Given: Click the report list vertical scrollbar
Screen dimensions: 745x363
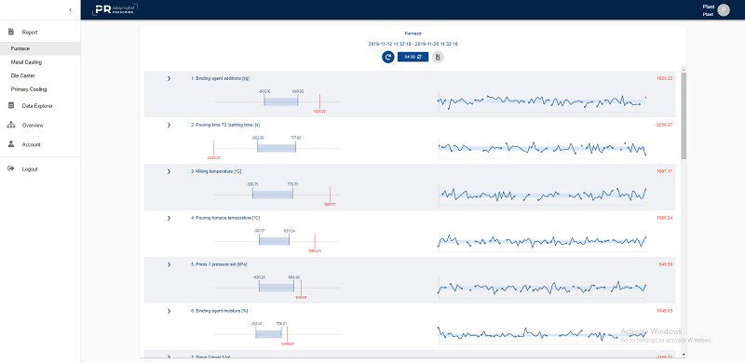Looking at the screenshot, I should tap(684, 211).
